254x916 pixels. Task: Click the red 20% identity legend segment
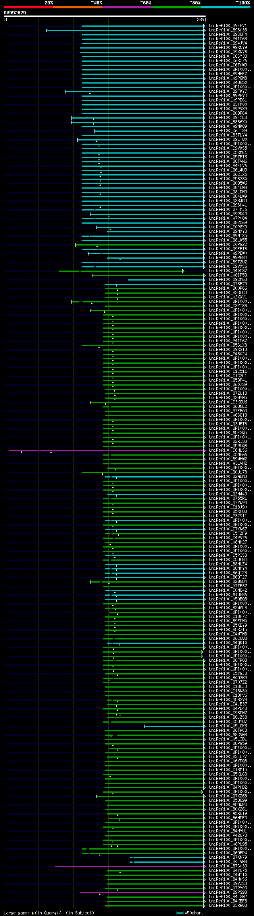(29, 7)
